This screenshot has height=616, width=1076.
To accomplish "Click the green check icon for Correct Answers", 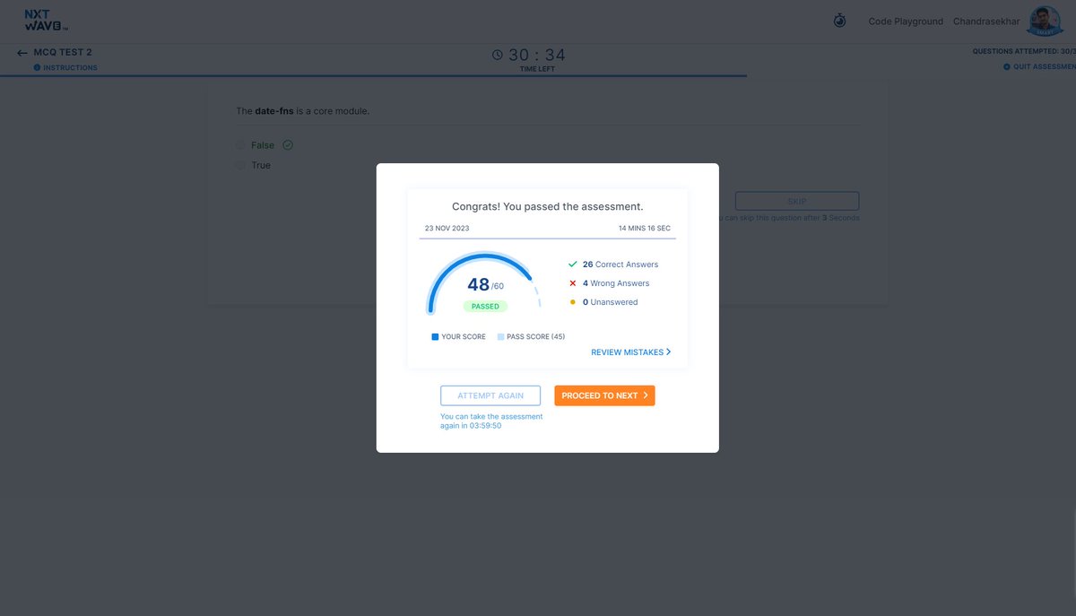I will tap(573, 265).
